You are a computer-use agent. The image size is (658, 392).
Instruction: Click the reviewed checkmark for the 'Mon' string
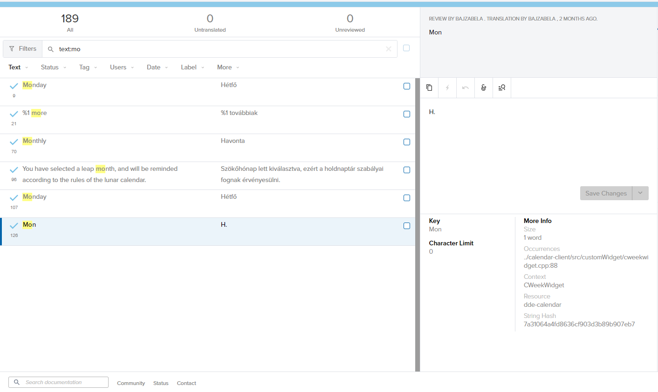pyautogui.click(x=14, y=226)
